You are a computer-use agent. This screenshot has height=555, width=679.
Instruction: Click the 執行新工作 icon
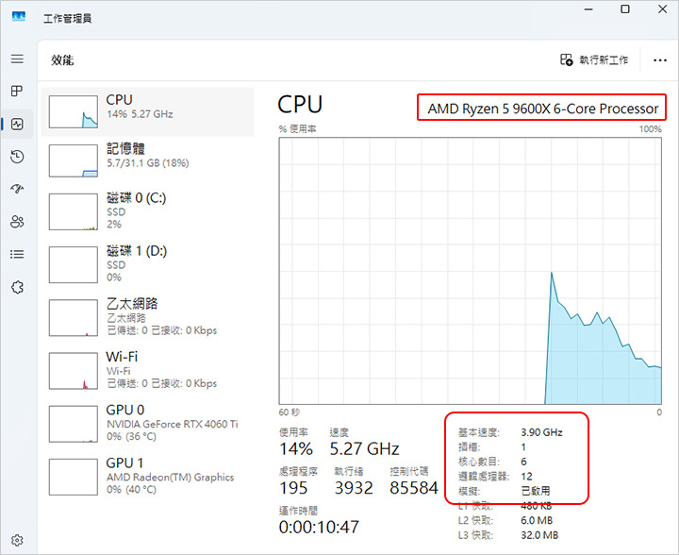567,59
